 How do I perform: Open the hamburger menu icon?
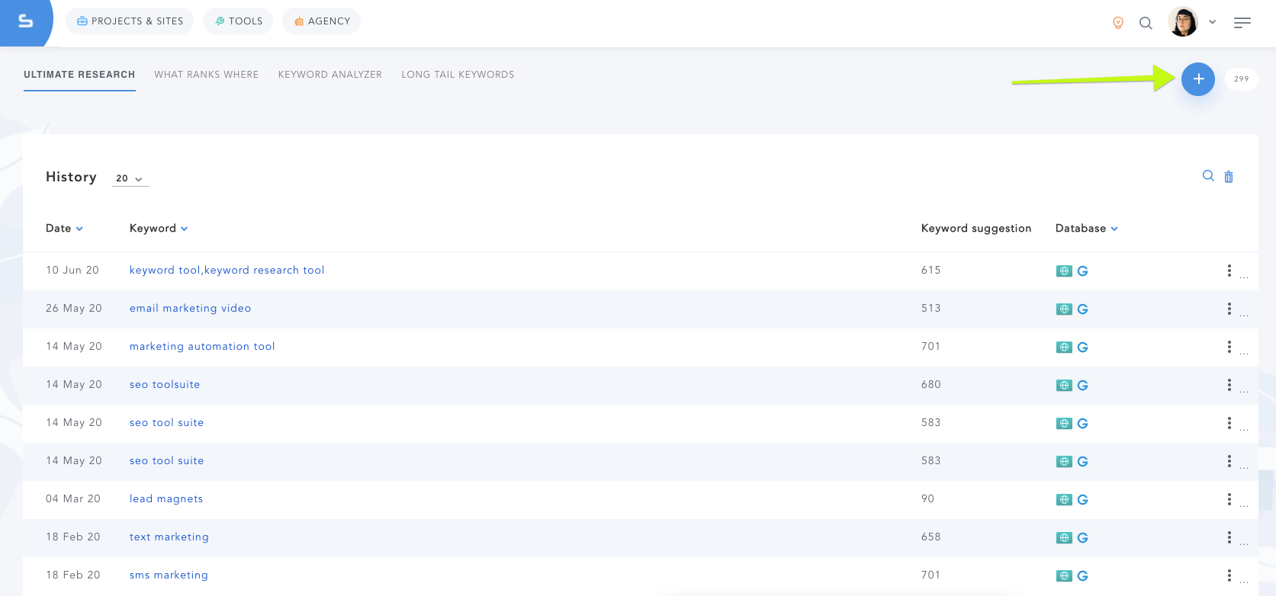tap(1242, 23)
